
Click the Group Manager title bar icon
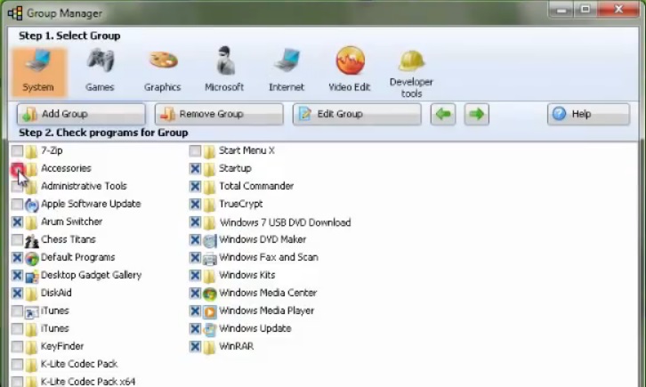coord(15,13)
